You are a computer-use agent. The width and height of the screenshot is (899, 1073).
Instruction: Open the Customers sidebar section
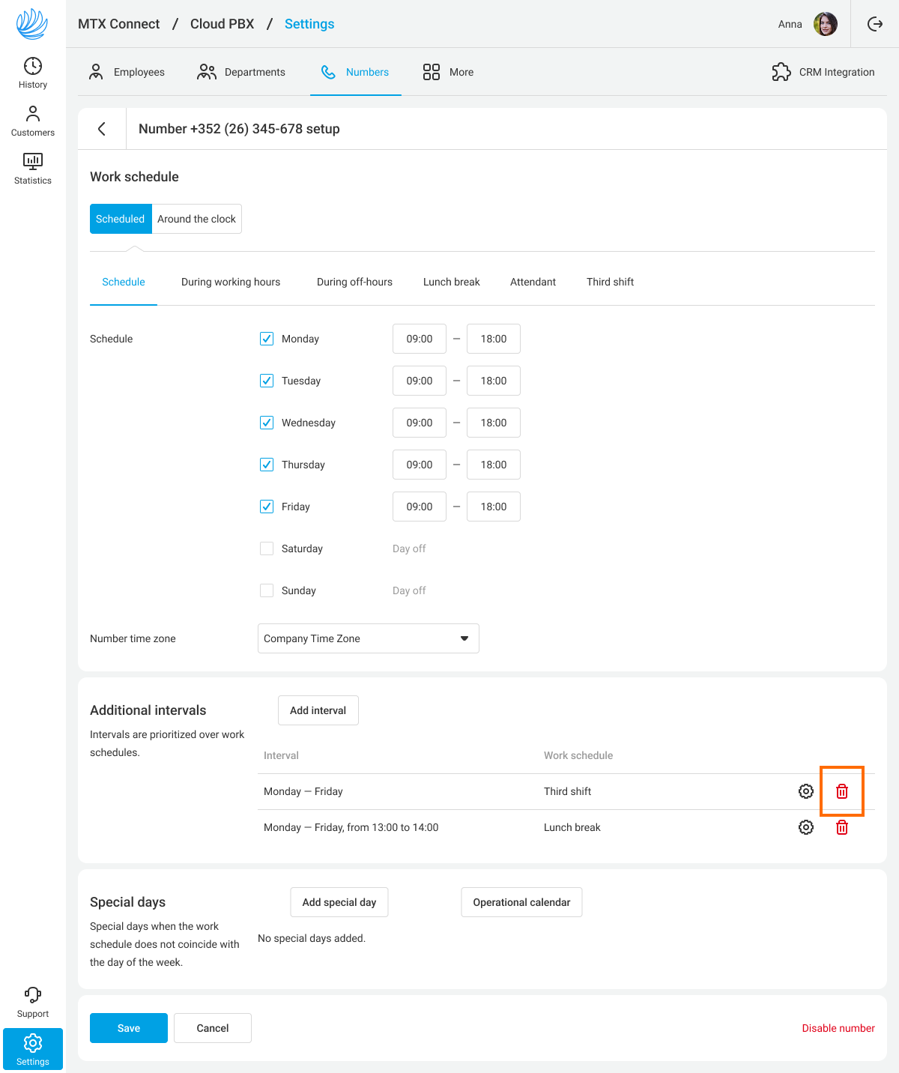point(33,121)
